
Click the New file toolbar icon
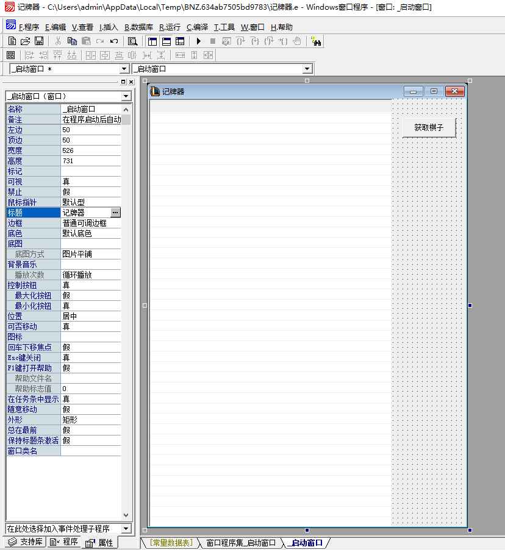pos(12,41)
